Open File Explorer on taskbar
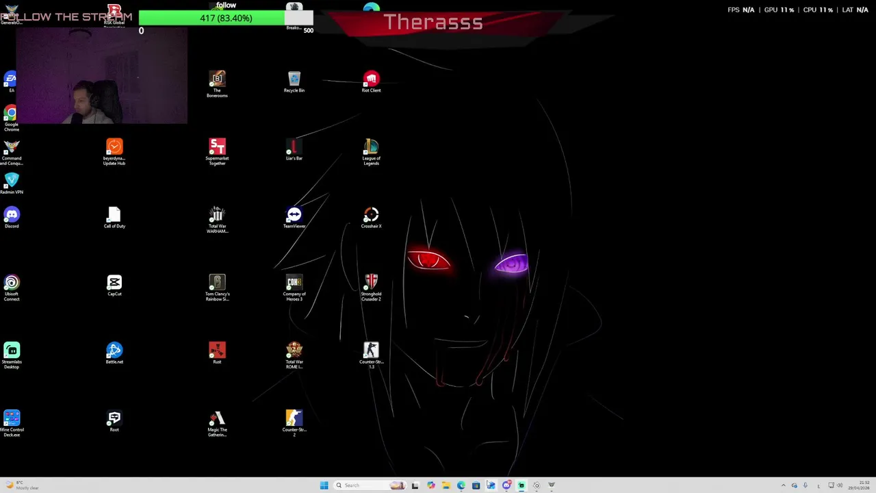 coord(446,485)
